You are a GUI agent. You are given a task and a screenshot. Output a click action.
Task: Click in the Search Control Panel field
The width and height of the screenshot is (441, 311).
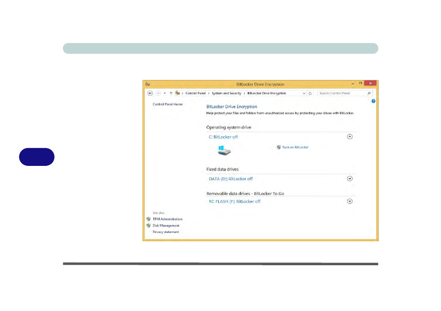345,93
